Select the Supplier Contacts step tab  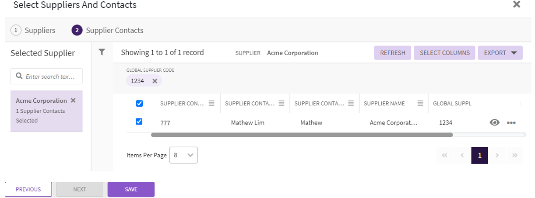[108, 31]
